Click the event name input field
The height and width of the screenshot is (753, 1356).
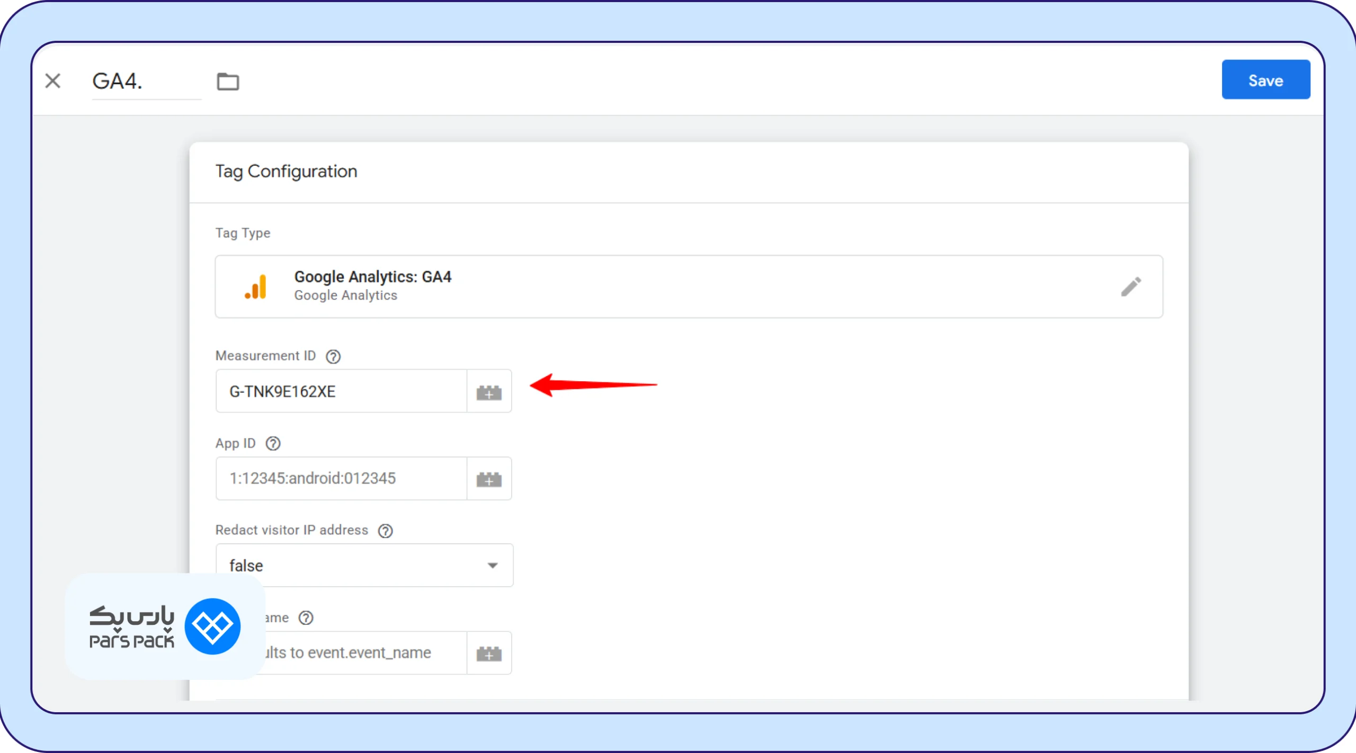365,652
